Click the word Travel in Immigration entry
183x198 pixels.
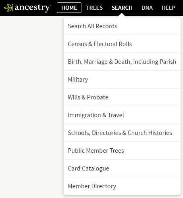(116, 115)
